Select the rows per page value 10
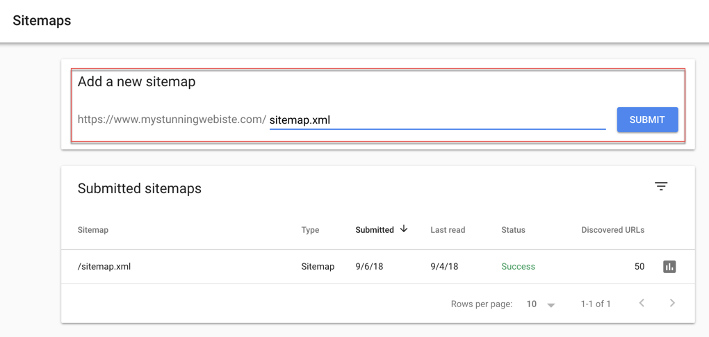709x337 pixels. click(x=531, y=304)
